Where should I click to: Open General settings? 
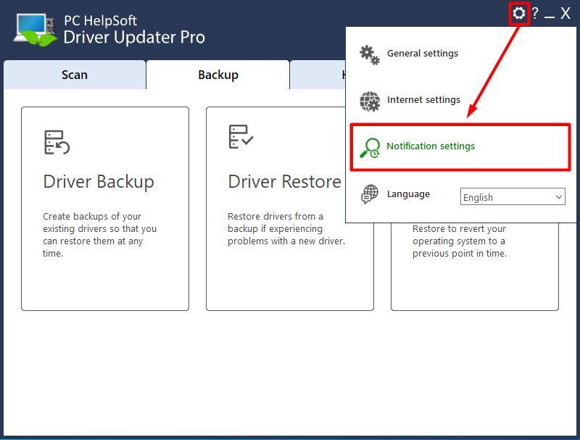point(423,54)
